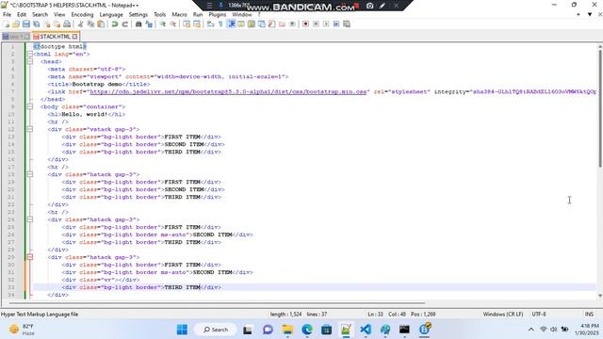Click the horizontal scrollbar thumb
The image size is (603, 339).
pos(218,303)
